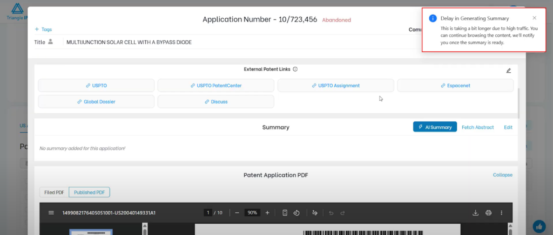The height and width of the screenshot is (235, 553).
Task: Click the fit to page icon
Action: tap(285, 213)
